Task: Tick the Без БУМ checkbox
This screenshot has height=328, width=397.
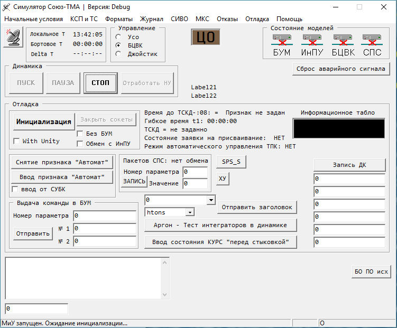Action: (80, 134)
